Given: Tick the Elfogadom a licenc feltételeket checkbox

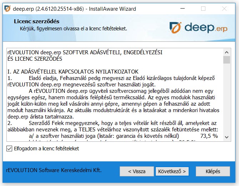Looking at the screenshot, I should pyautogui.click(x=9, y=149).
